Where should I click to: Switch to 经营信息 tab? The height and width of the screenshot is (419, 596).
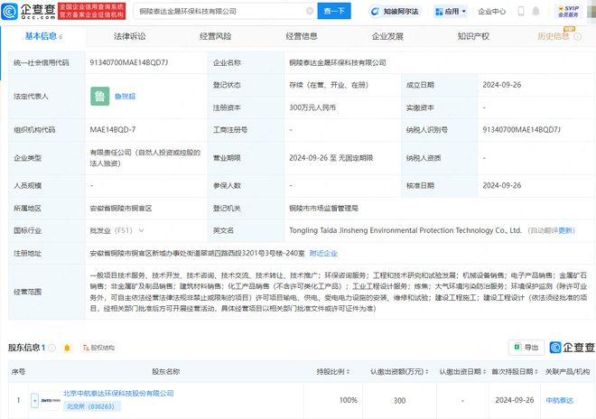tap(302, 36)
